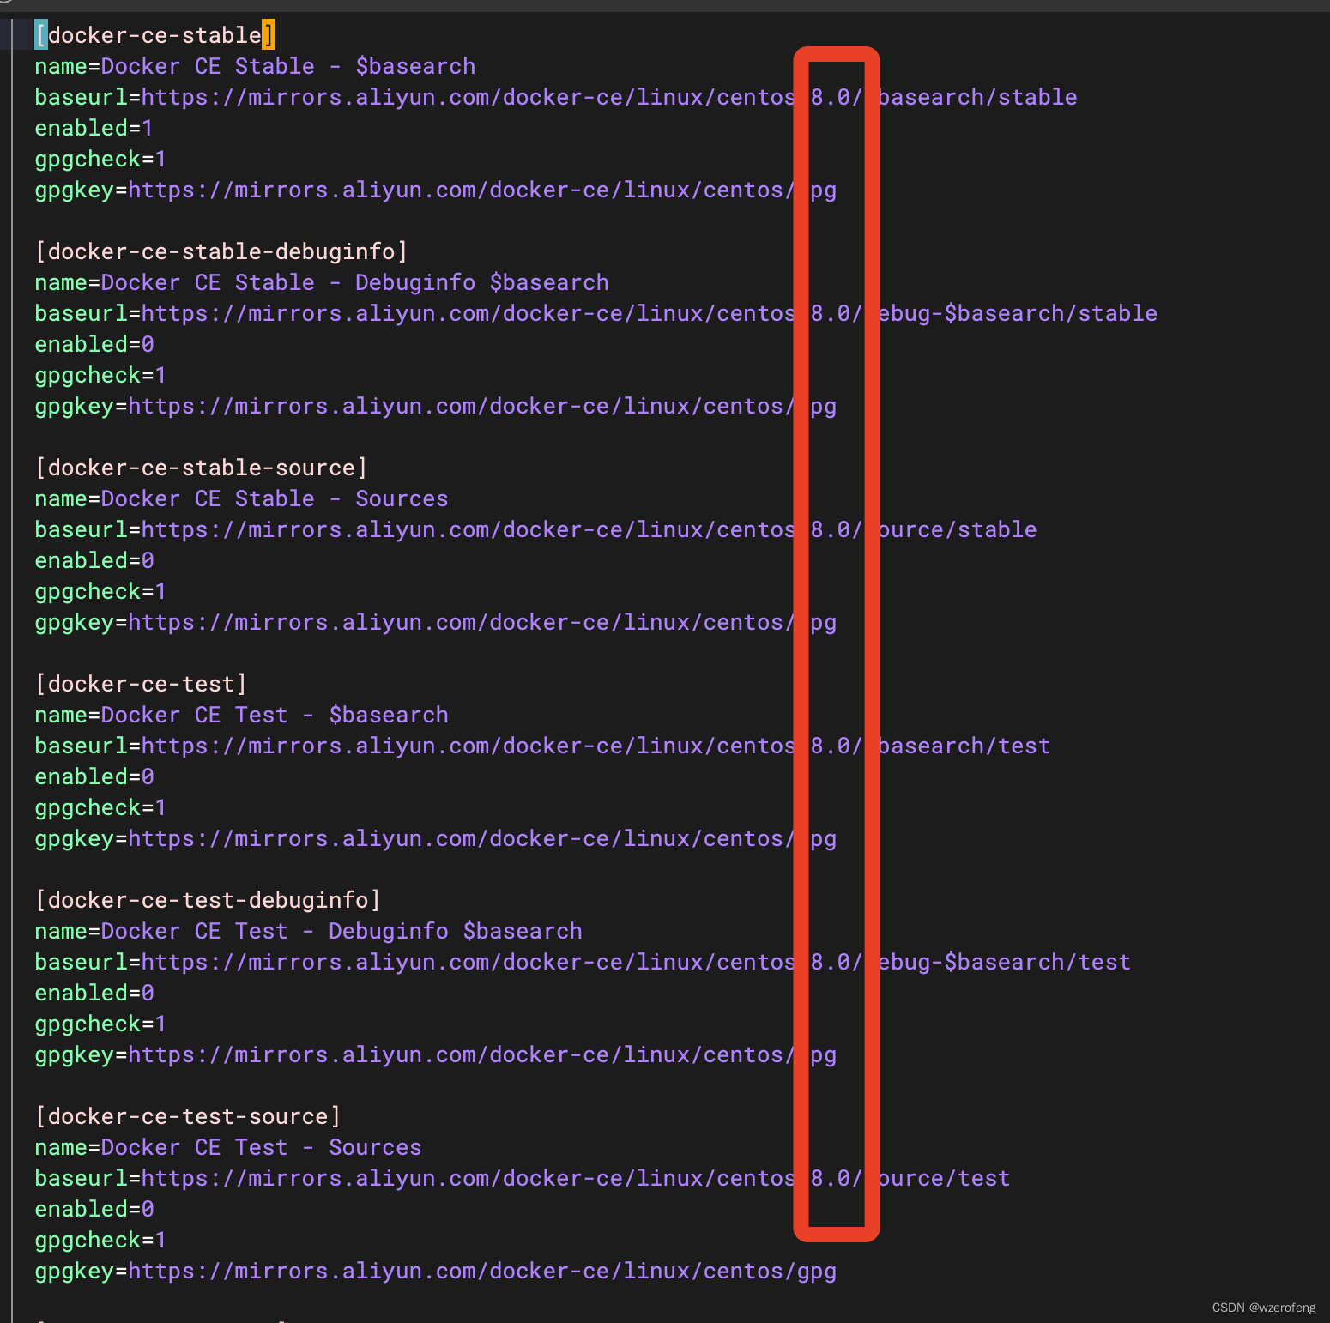This screenshot has height=1323, width=1330.
Task: Click 'gpgcheck=1' under docker-ce-stable section
Action: 100,159
